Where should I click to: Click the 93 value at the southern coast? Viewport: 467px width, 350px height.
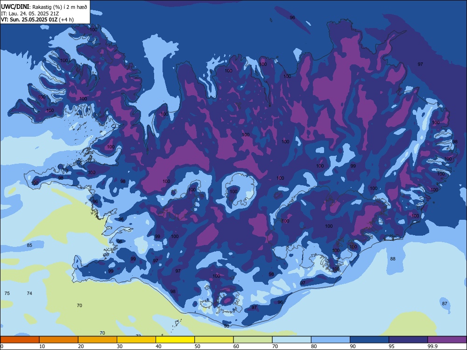point(226,326)
